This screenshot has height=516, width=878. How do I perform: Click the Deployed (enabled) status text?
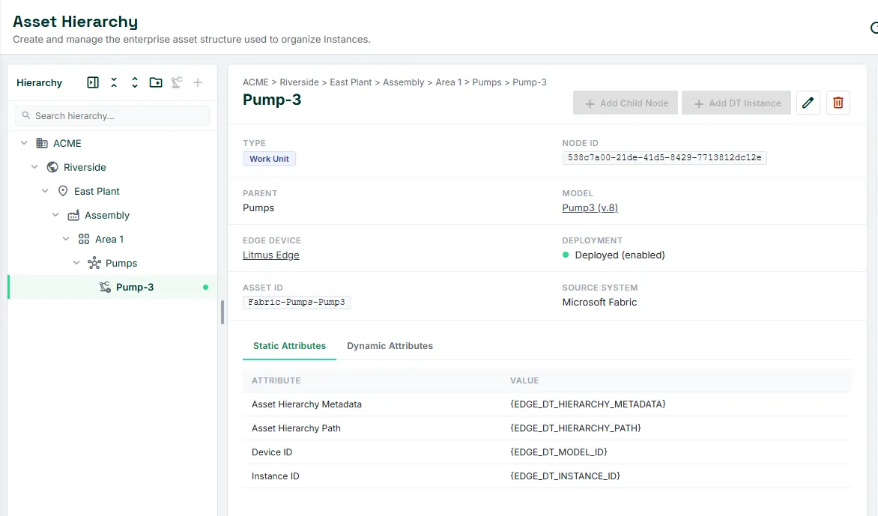tap(620, 255)
